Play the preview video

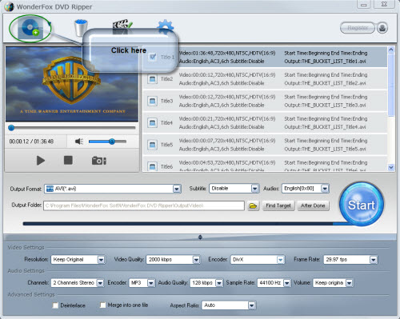(41, 161)
